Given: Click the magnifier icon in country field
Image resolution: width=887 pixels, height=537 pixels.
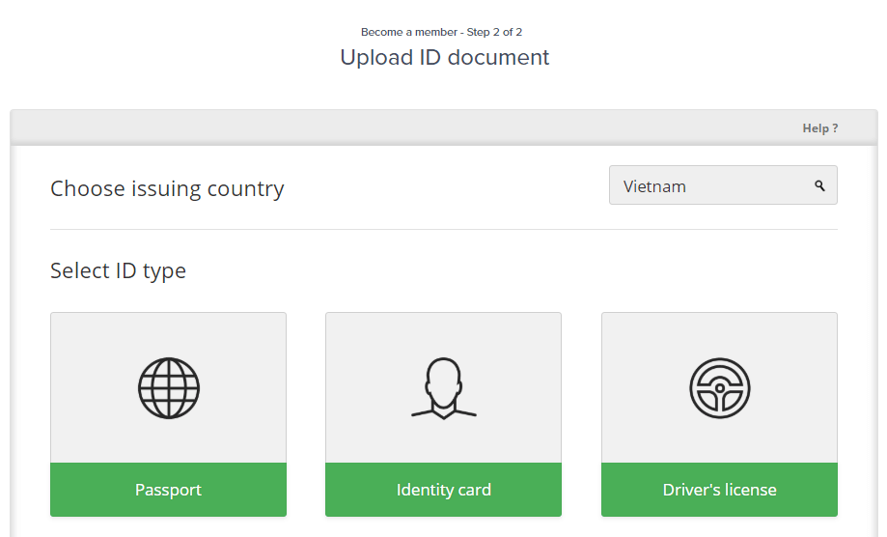Looking at the screenshot, I should pos(819,185).
